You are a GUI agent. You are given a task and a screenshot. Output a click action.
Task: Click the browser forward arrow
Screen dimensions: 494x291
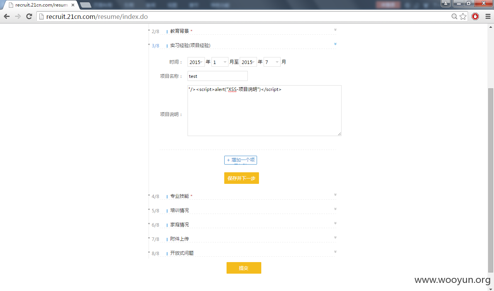click(18, 17)
